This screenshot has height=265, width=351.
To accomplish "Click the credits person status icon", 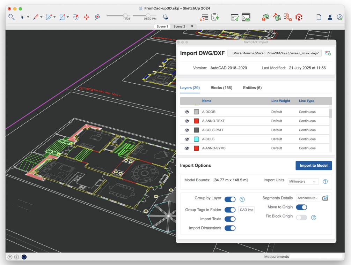I will [16, 257].
